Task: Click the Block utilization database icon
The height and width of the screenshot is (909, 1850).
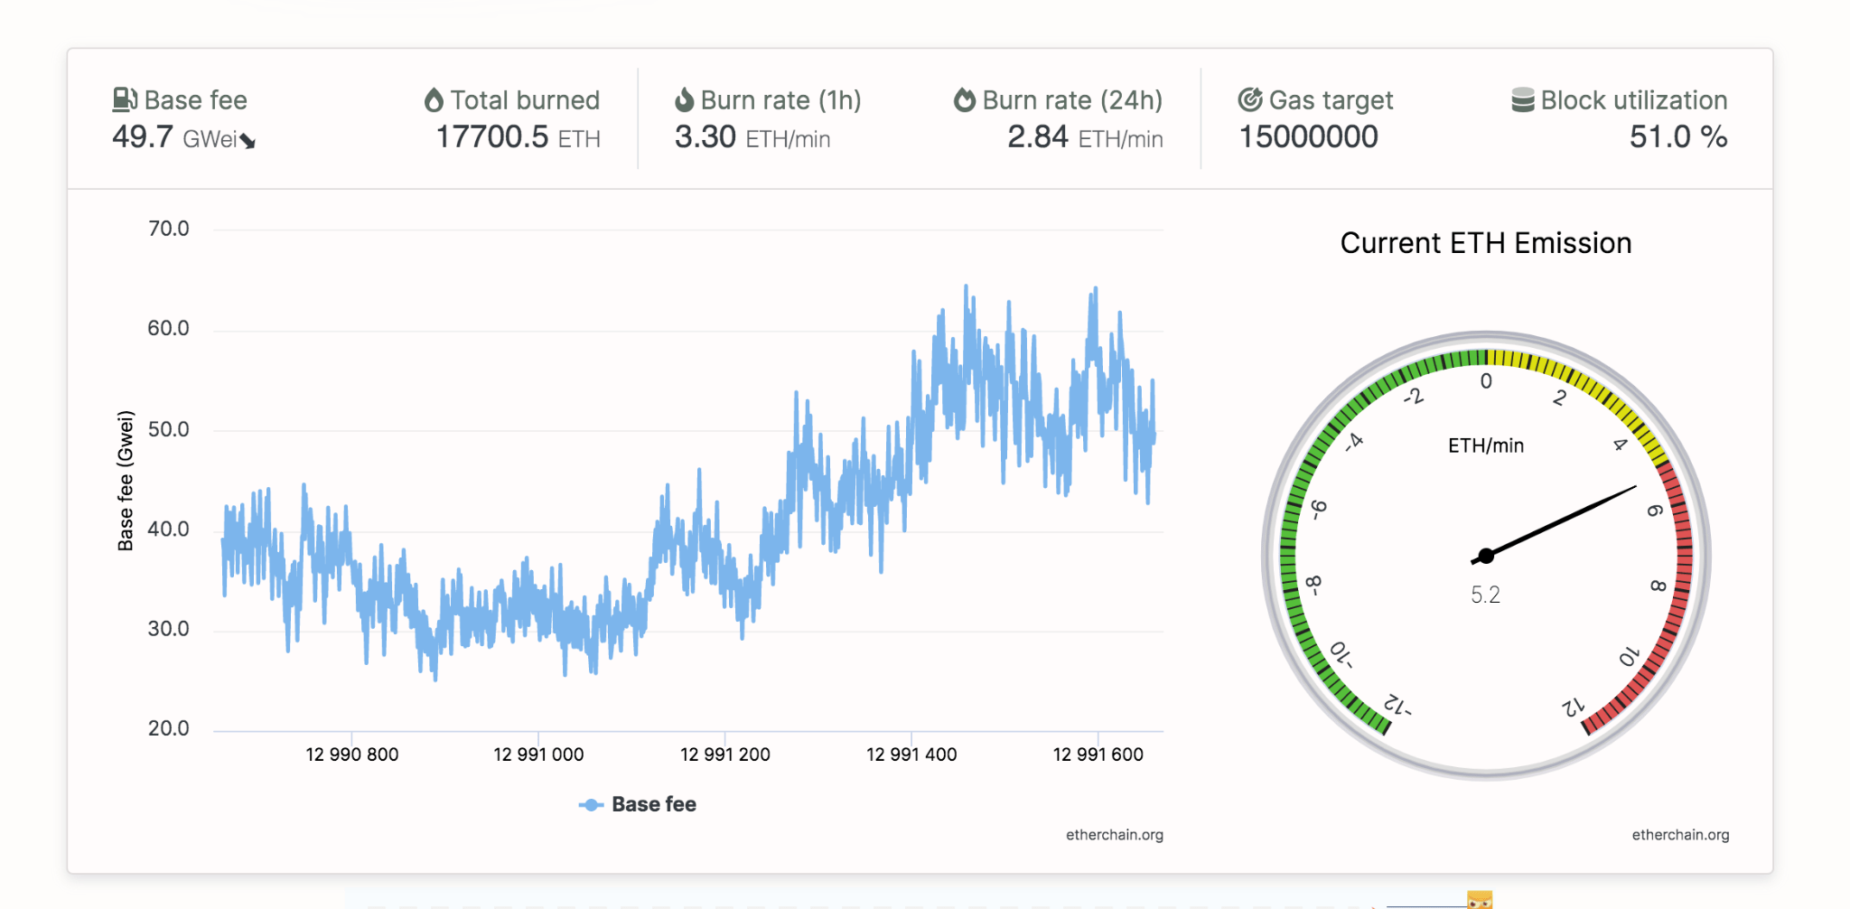Action: point(1523,99)
